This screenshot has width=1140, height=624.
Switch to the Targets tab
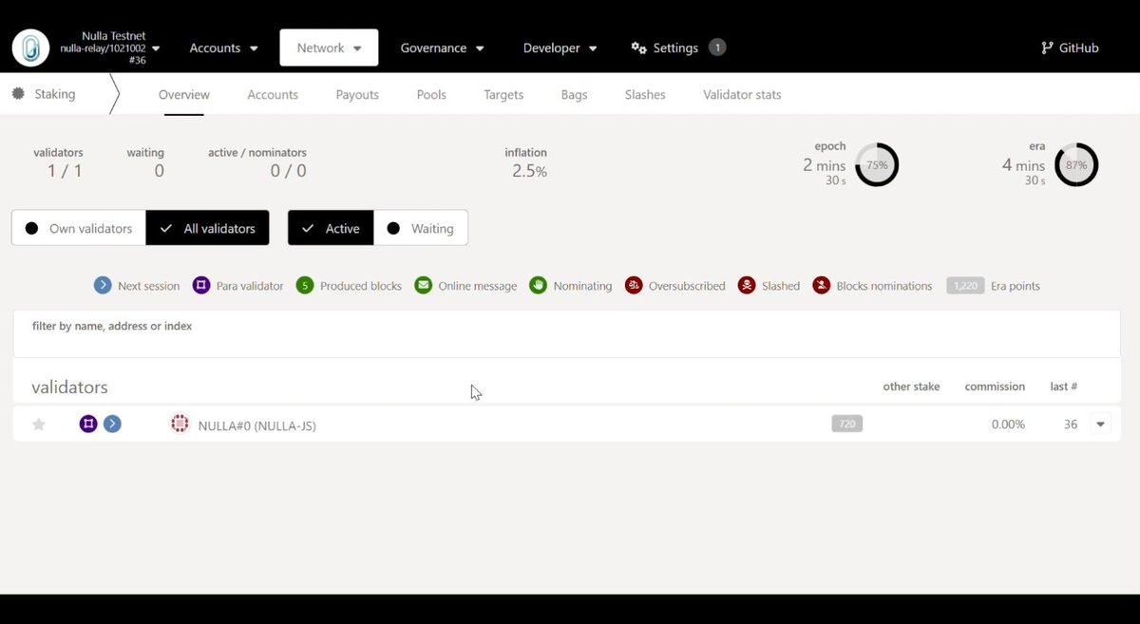click(503, 95)
